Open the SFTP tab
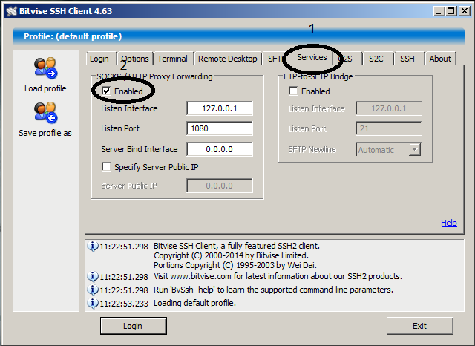The height and width of the screenshot is (346, 475). pyautogui.click(x=275, y=59)
